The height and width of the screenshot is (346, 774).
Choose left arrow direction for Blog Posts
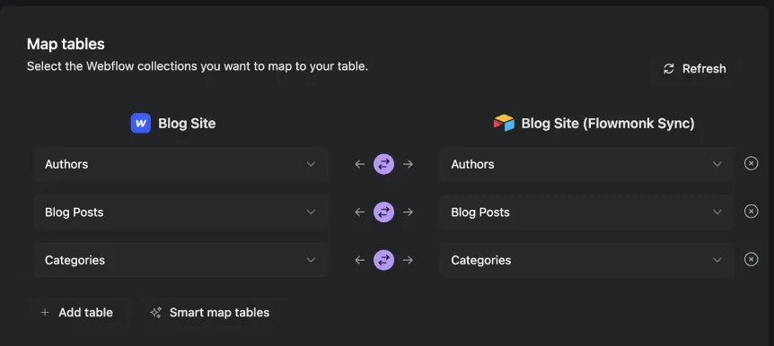click(x=360, y=212)
